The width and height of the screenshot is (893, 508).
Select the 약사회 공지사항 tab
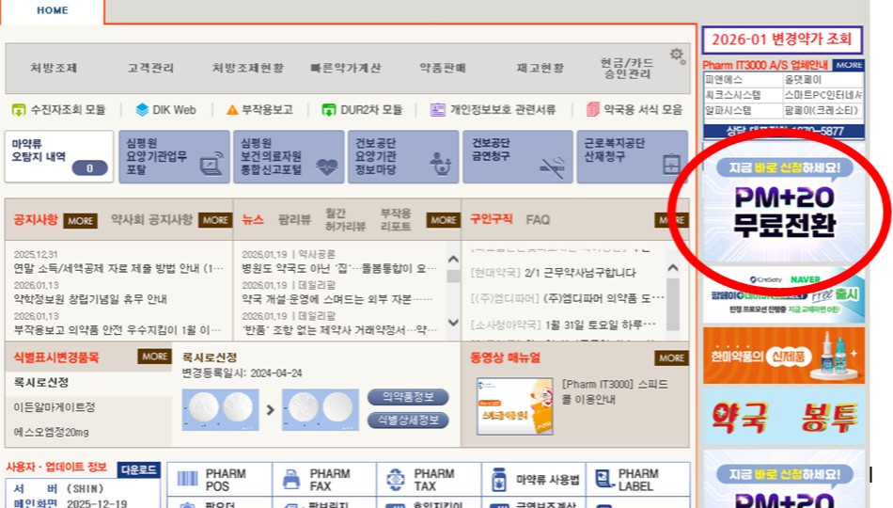151,219
